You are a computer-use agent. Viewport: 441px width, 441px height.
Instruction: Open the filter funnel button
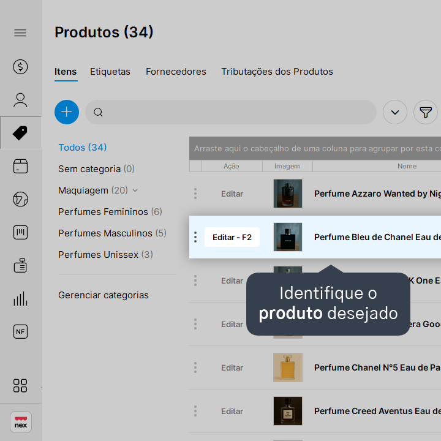coord(426,112)
